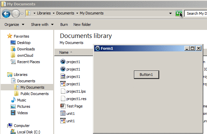Open the Organize menu
This screenshot has width=207, height=134.
[x=14, y=25]
